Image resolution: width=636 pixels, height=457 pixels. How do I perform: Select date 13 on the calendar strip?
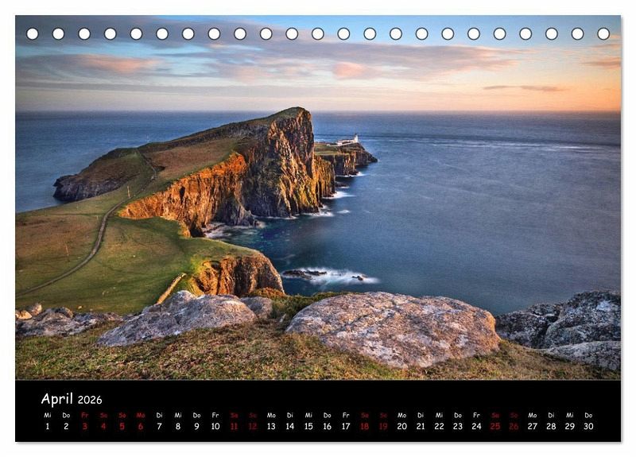click(x=271, y=426)
